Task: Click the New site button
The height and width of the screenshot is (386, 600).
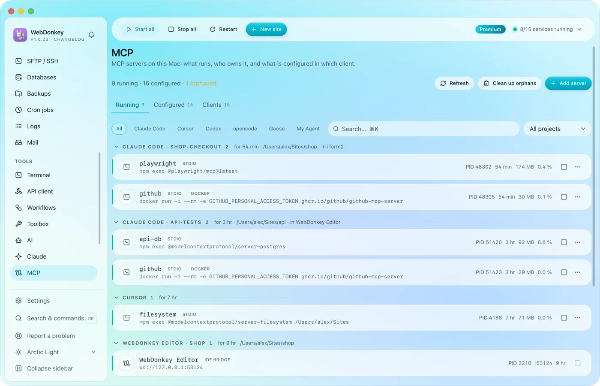Action: tap(266, 29)
